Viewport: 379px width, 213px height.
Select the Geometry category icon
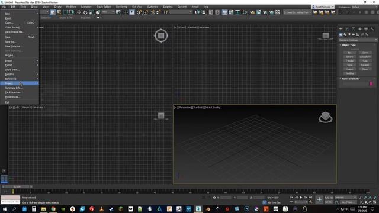point(341,35)
